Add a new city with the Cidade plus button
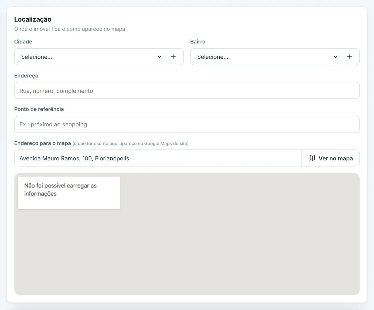This screenshot has height=310, width=374. (x=173, y=57)
